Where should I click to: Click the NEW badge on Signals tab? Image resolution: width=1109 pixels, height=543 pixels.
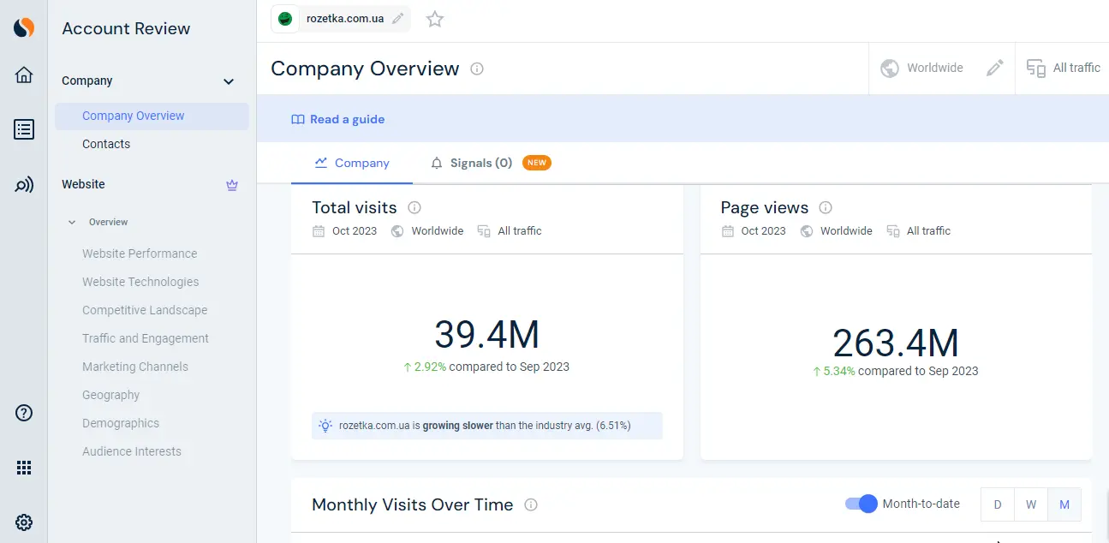click(x=537, y=163)
